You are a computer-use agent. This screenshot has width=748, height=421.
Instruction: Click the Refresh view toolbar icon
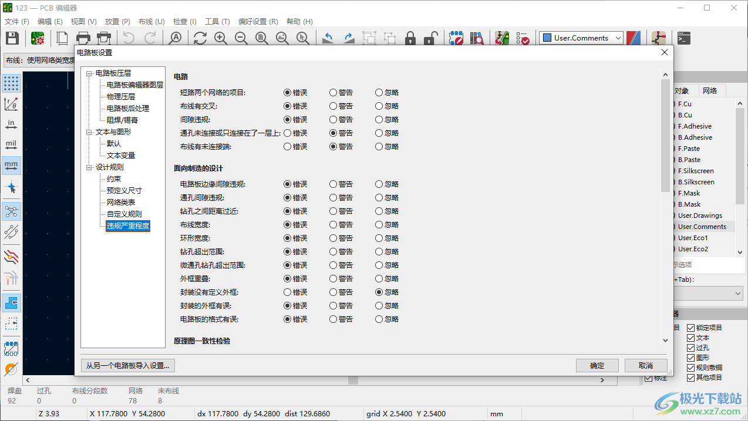pos(200,38)
